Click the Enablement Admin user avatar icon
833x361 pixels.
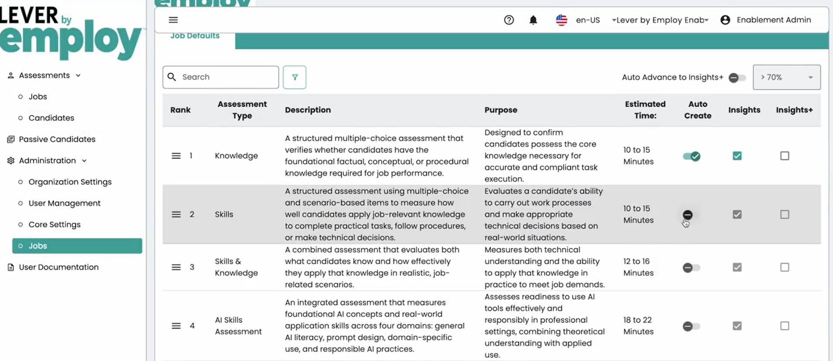pyautogui.click(x=725, y=20)
